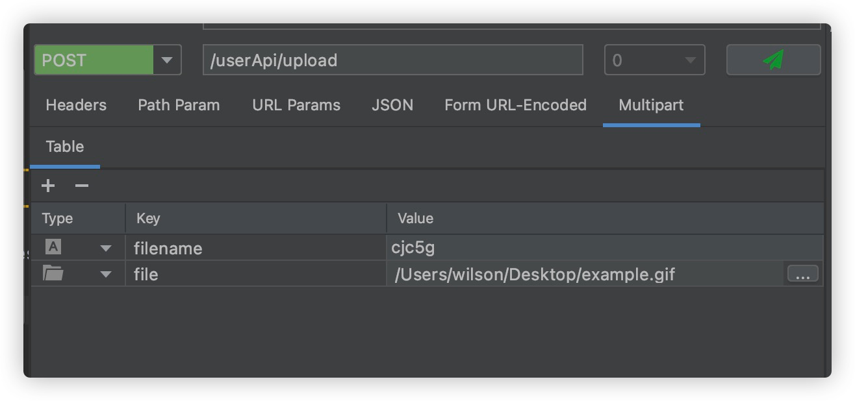855x401 pixels.
Task: Click the text type icon for filename row
Action: [x=53, y=247]
